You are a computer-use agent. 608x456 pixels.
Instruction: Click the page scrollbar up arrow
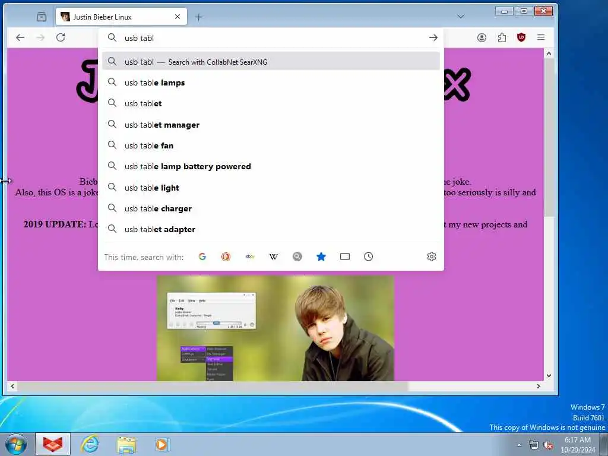point(549,53)
